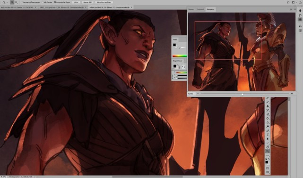Open the tool preset dropdown arrow

(x=7, y=2)
